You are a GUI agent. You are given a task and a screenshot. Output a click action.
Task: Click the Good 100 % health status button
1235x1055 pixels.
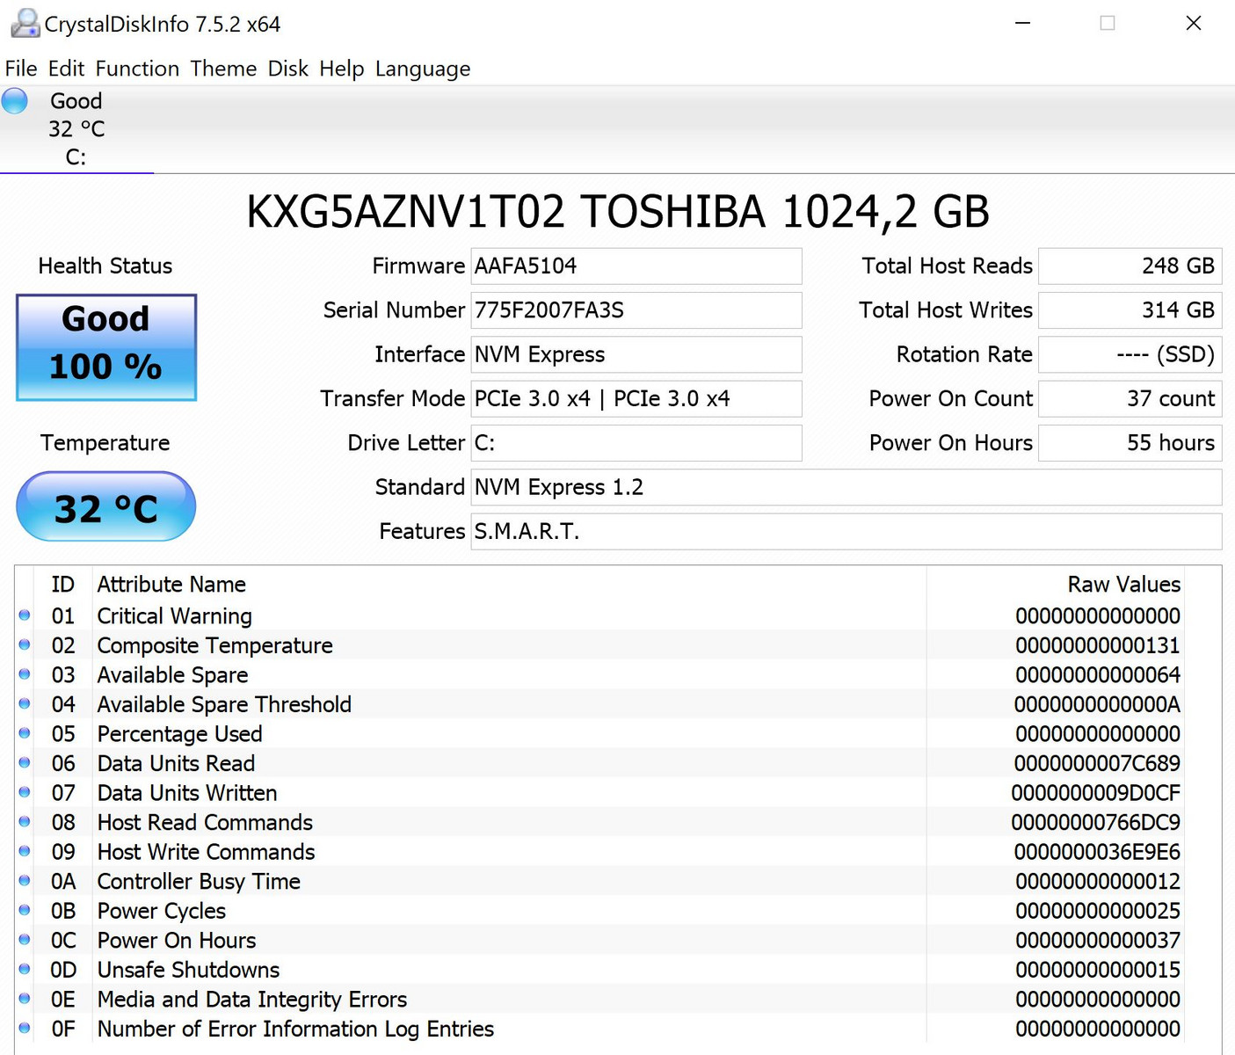coord(106,347)
